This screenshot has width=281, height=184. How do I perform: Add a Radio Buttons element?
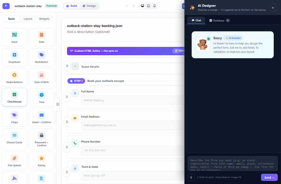(x=14, y=78)
